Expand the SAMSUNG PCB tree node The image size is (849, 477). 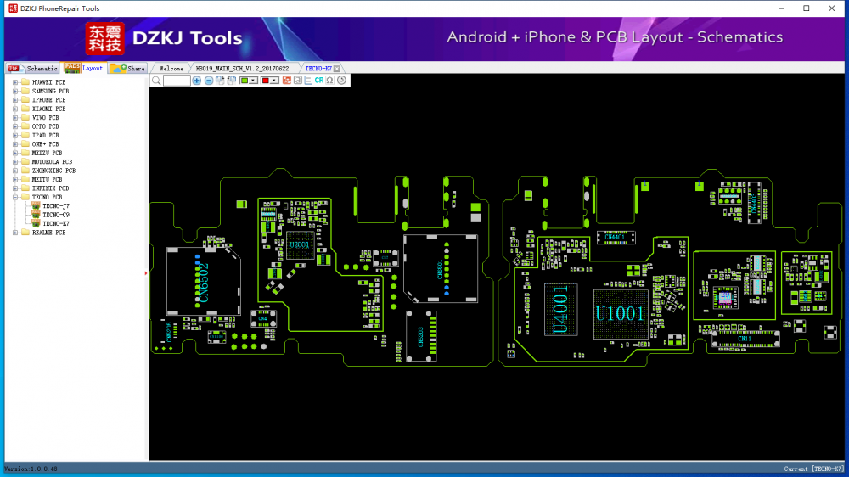pos(15,92)
